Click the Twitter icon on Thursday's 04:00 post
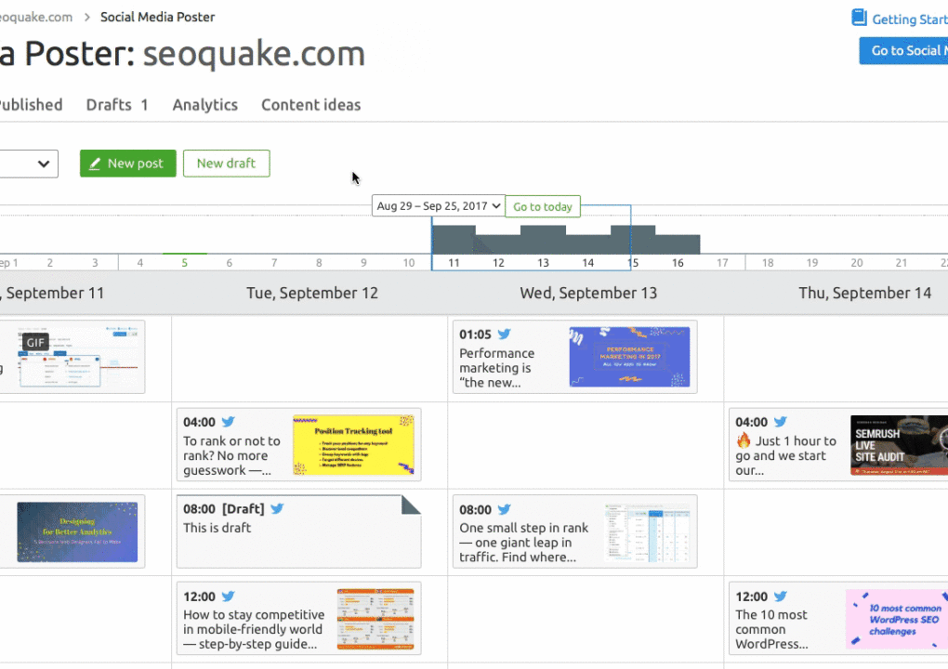This screenshot has width=948, height=669. coord(781,422)
